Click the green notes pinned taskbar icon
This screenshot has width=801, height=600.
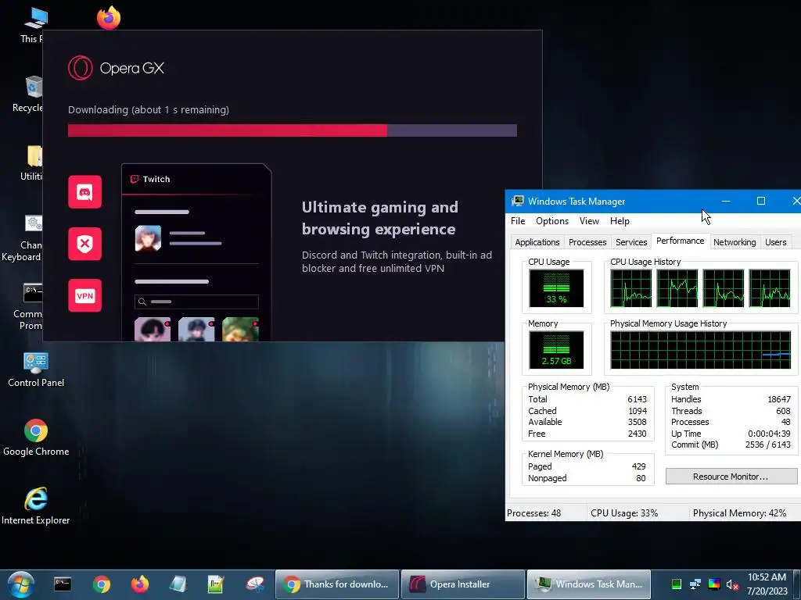(x=216, y=584)
